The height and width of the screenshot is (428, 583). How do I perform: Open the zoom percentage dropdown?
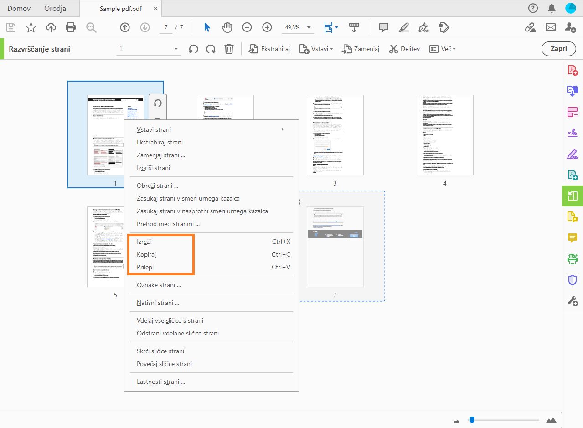(x=309, y=28)
